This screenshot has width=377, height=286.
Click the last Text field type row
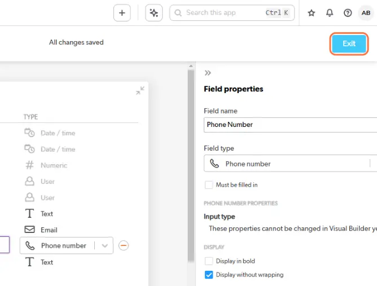[x=47, y=262]
